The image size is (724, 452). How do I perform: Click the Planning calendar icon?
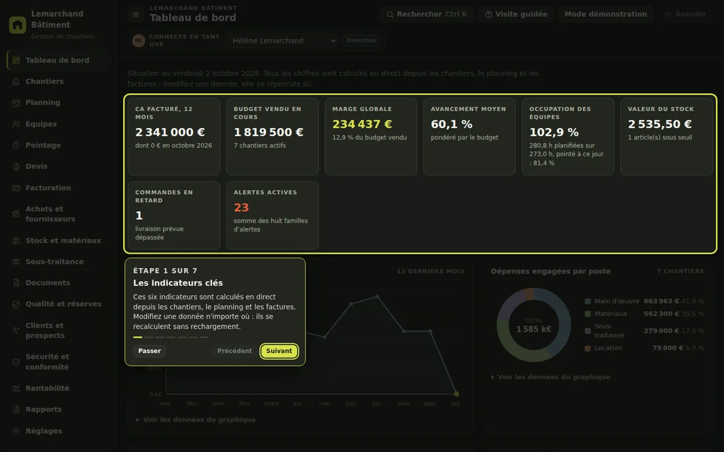pos(16,103)
